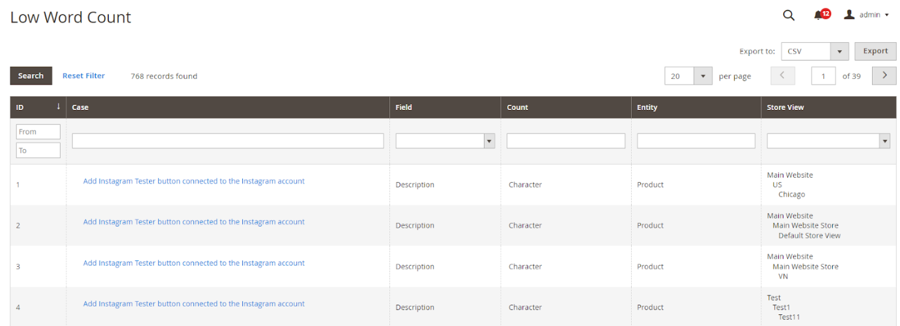Click the ID From filter field
900x326 pixels.
[38, 131]
